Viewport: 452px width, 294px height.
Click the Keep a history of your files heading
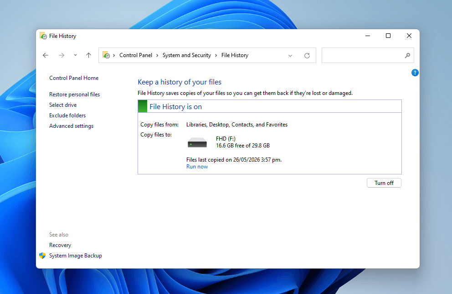pos(180,82)
